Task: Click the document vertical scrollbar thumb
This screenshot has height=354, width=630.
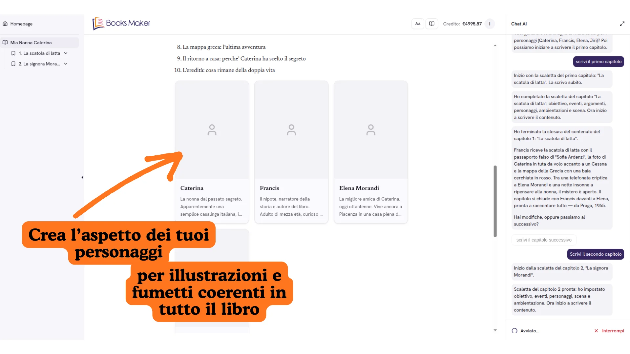Action: (x=495, y=201)
